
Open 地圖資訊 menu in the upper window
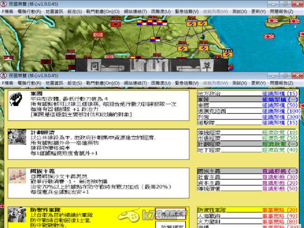point(54,12)
